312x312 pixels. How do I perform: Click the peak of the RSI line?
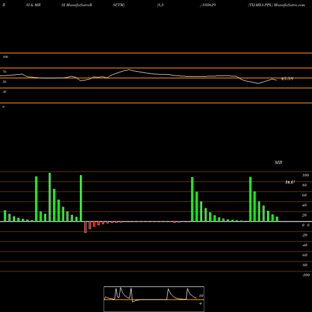129,69
